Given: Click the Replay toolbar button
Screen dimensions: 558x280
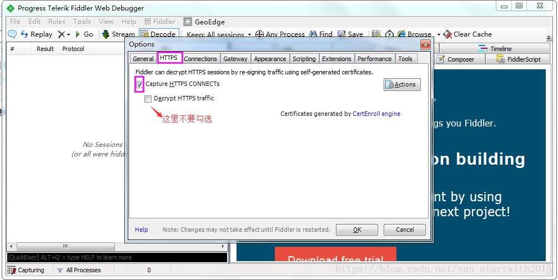Looking at the screenshot, I should [x=36, y=34].
